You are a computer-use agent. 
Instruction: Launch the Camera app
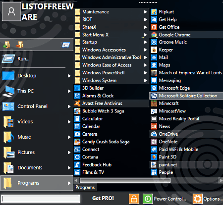111,134
